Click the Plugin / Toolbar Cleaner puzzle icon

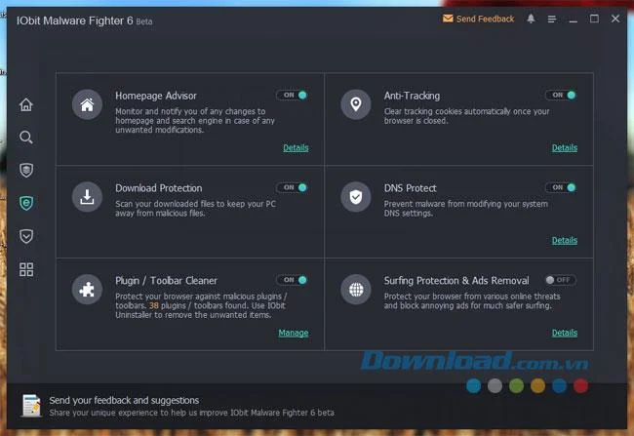(87, 290)
